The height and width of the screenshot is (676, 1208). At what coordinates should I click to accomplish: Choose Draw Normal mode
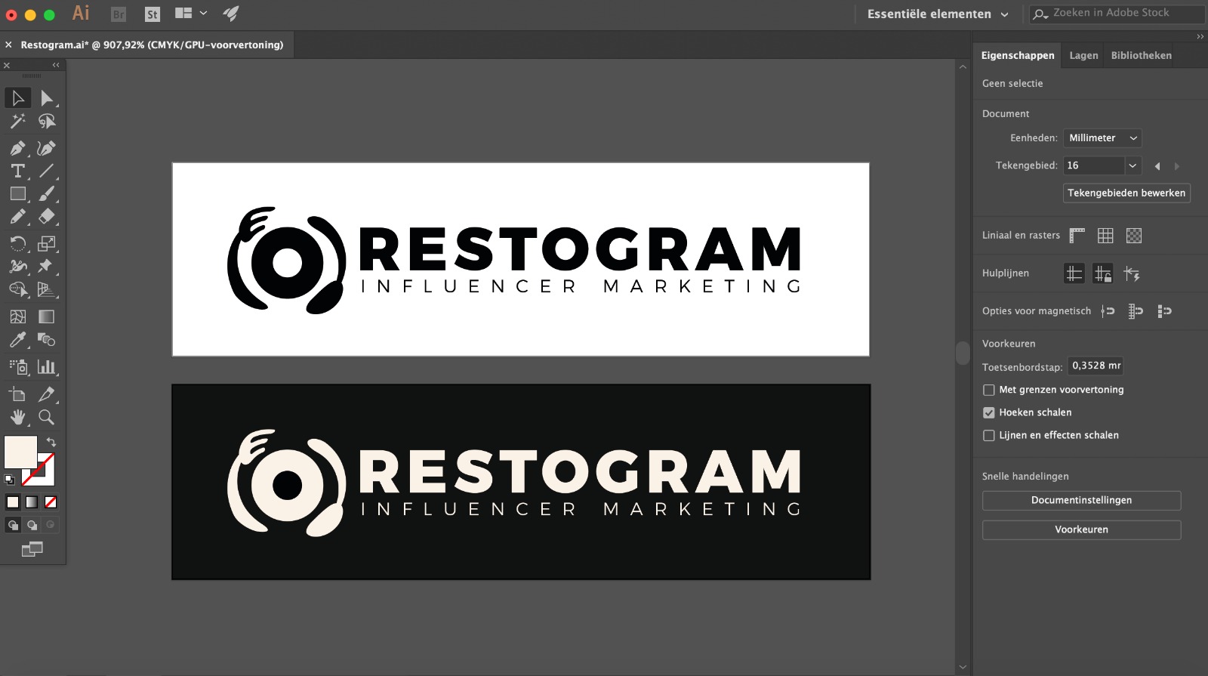13,525
